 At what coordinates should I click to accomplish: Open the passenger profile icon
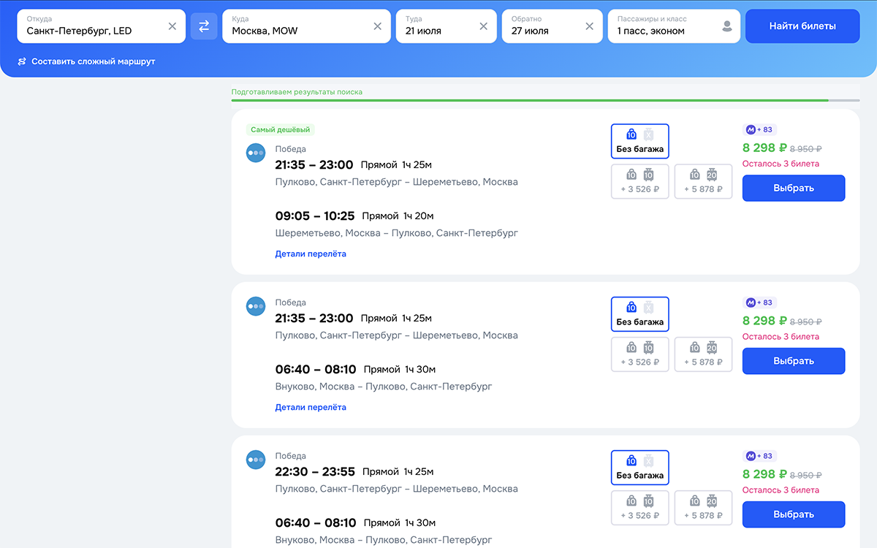726,26
